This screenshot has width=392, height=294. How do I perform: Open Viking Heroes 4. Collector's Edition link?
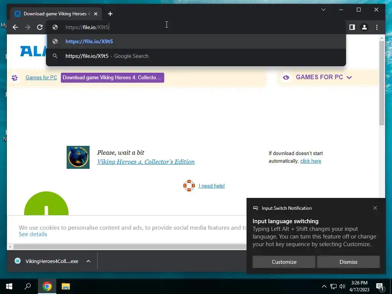click(146, 162)
